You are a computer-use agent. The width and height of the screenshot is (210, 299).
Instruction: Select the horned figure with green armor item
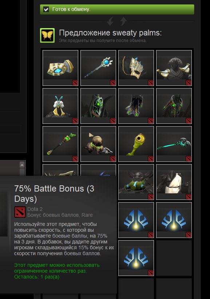(136, 182)
